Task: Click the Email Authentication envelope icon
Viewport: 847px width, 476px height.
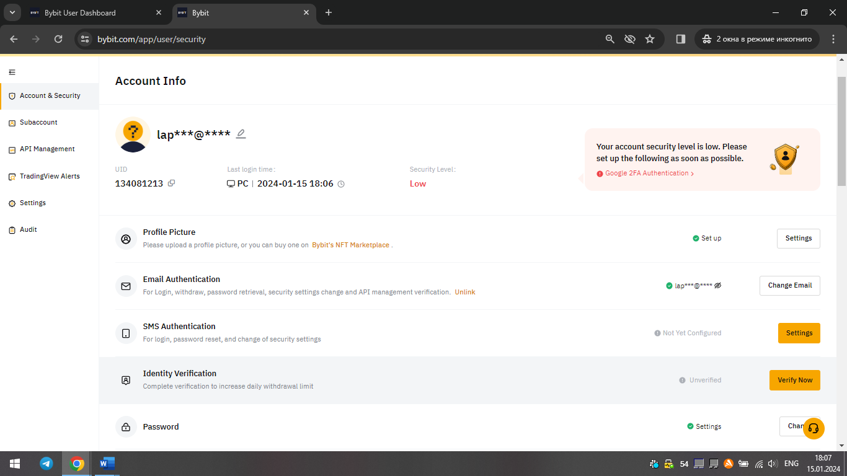Action: click(126, 286)
